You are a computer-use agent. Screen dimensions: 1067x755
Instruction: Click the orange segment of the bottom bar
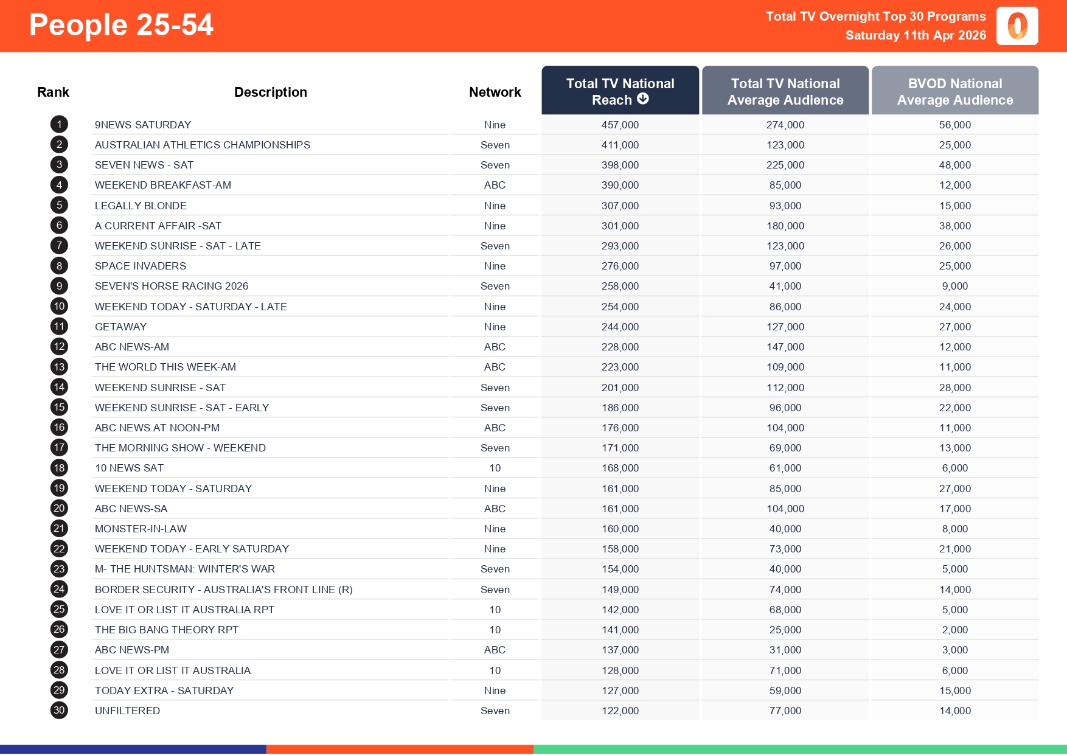[x=400, y=750]
